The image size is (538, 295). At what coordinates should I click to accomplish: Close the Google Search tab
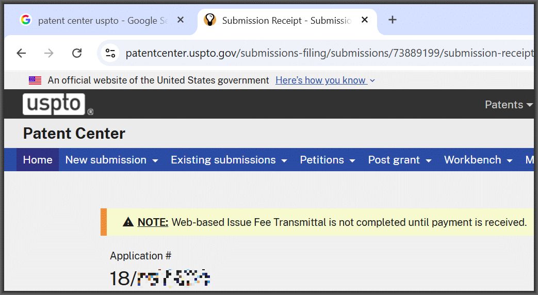[x=181, y=20]
